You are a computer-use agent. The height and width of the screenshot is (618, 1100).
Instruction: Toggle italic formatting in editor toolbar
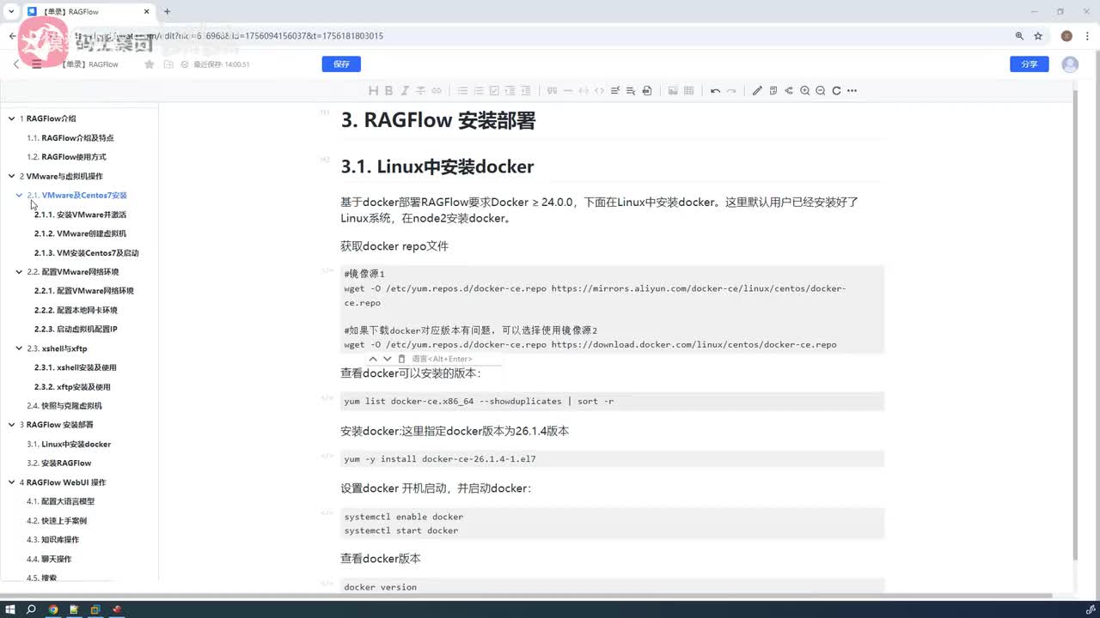tap(404, 90)
